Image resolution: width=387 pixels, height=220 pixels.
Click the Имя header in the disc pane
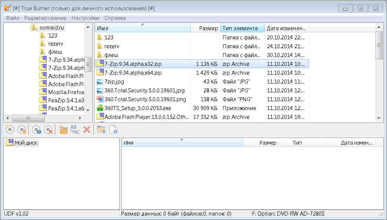pos(182,143)
